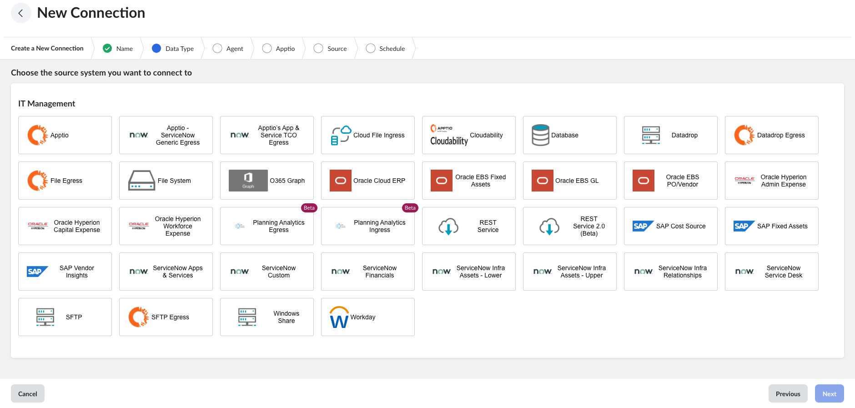
Task: Go to the Name step
Action: click(118, 48)
